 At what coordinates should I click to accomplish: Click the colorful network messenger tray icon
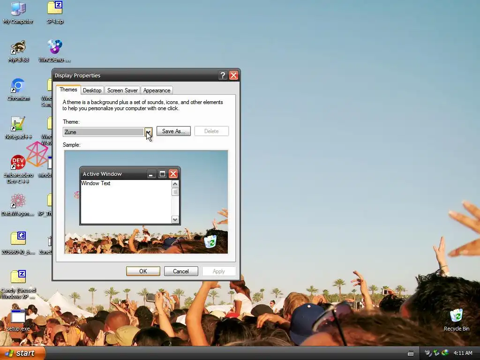click(x=445, y=353)
